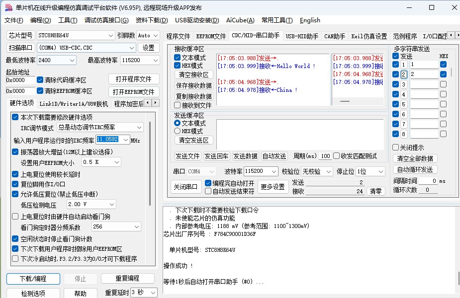Viewport: 460px width, 298px height.
Task: Open the 工具(T) menu
Action: pyautogui.click(x=68, y=20)
